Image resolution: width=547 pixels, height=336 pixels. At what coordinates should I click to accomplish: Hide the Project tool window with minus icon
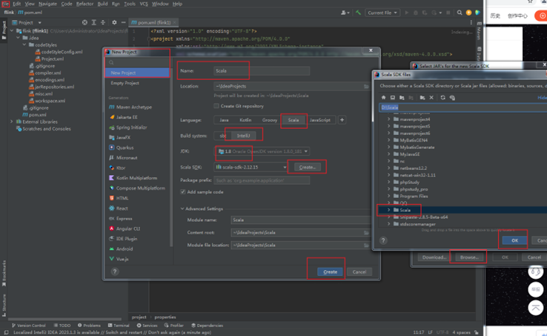[123, 22]
